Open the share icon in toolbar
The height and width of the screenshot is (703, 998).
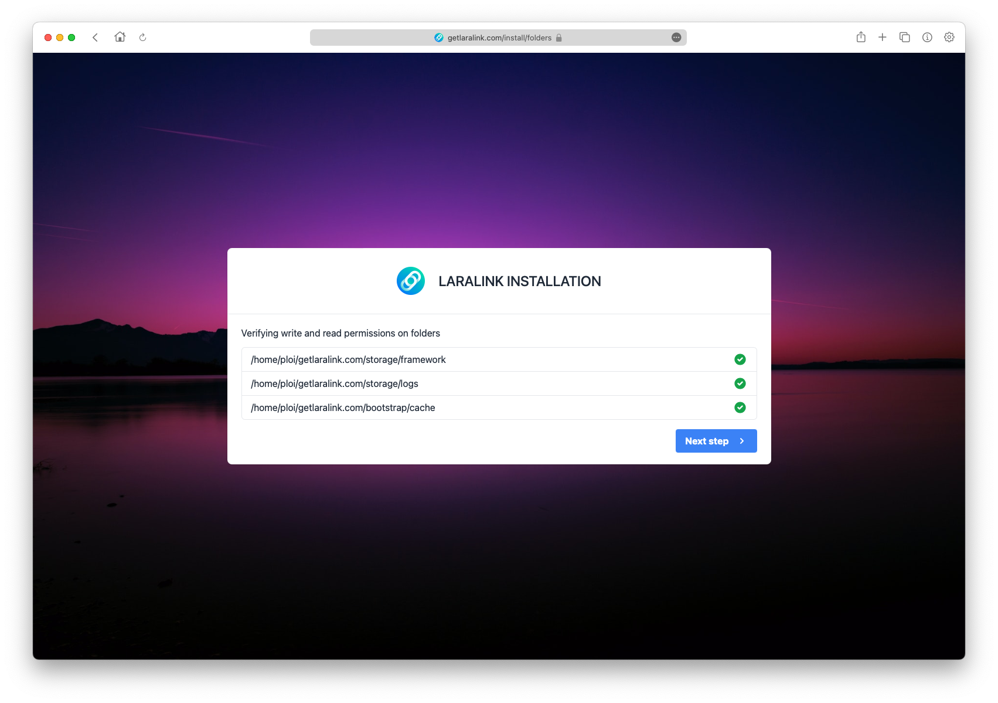click(x=860, y=38)
